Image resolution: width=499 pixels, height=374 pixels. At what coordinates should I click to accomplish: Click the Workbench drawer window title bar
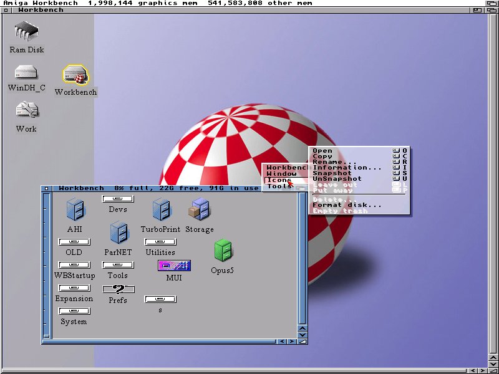pos(158,188)
